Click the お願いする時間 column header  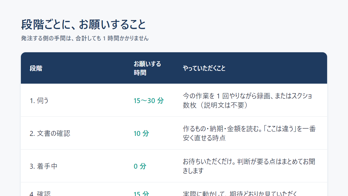pos(147,68)
